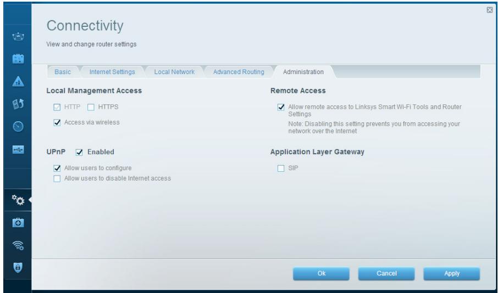Select the Administration tab

[x=303, y=72]
